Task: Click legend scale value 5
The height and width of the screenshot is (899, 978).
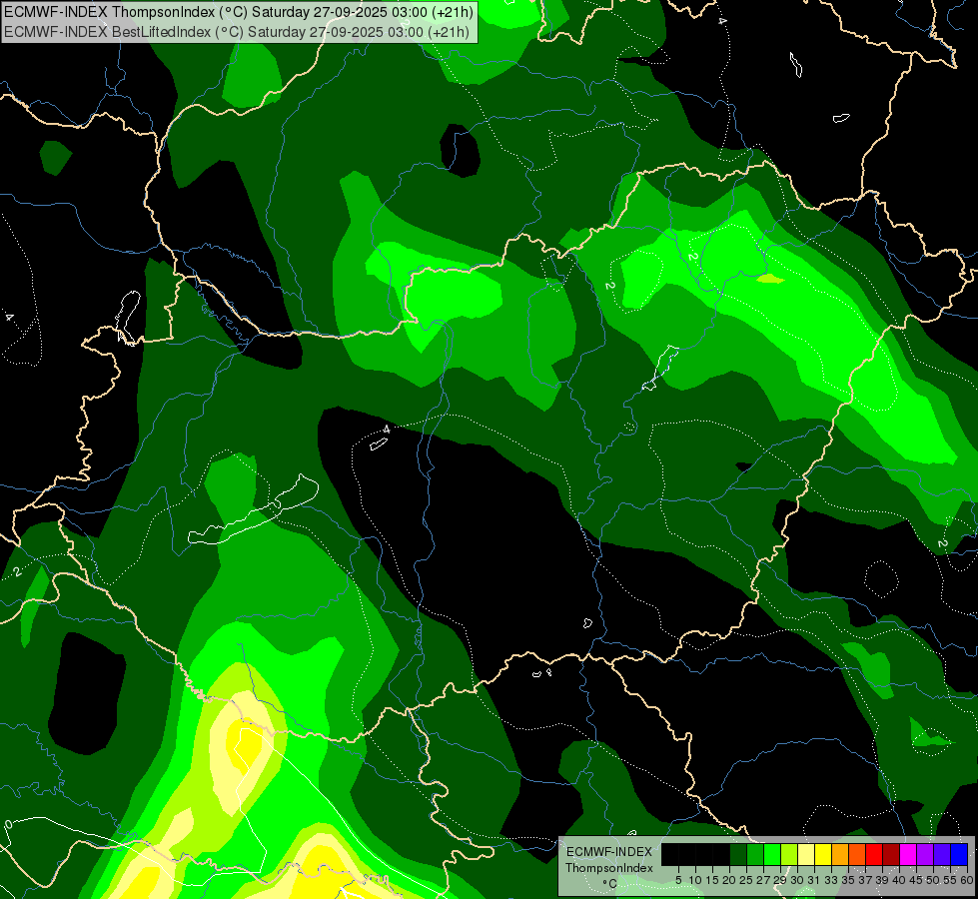Action: point(678,880)
